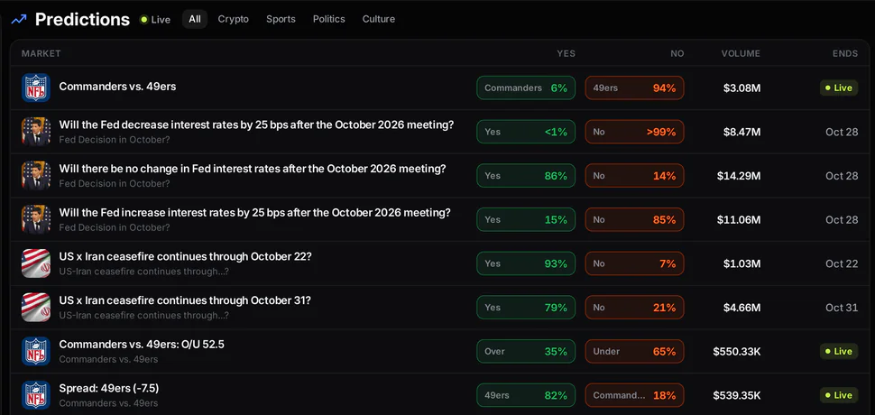This screenshot has height=415, width=875.
Task: Select the All category tab
Action: pos(195,19)
